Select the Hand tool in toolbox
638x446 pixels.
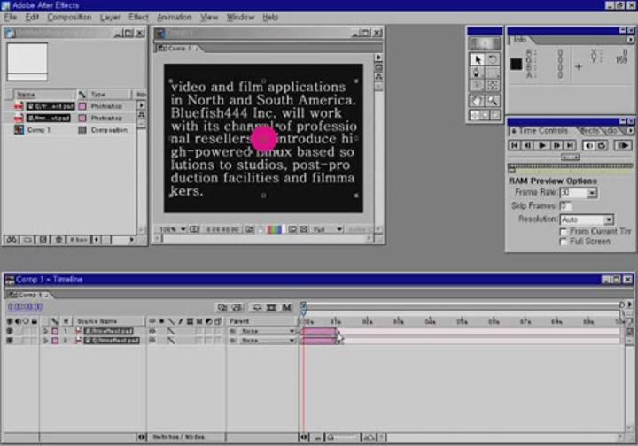[x=477, y=100]
